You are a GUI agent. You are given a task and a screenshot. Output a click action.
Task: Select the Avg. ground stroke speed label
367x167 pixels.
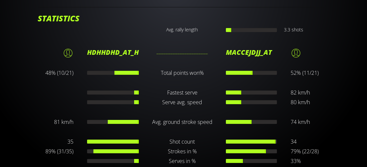(x=182, y=122)
